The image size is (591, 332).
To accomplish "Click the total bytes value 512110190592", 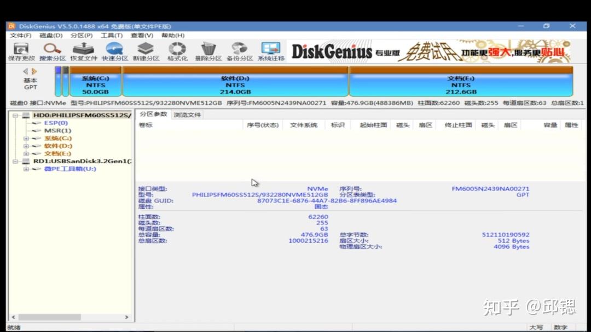I will point(506,235).
